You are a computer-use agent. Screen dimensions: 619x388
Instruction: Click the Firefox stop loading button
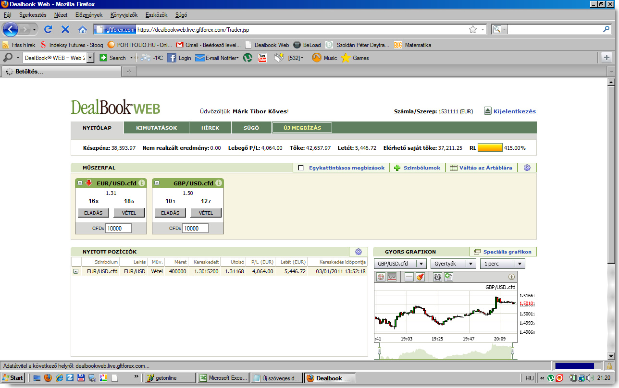[x=65, y=29]
